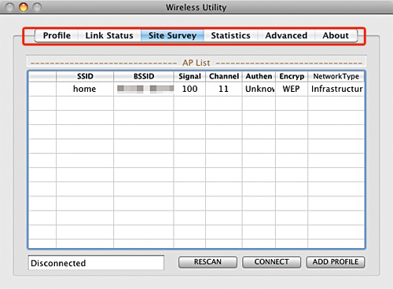Sort AP list by Signal column header
Viewport: 393px width, 289px height.
tap(189, 76)
